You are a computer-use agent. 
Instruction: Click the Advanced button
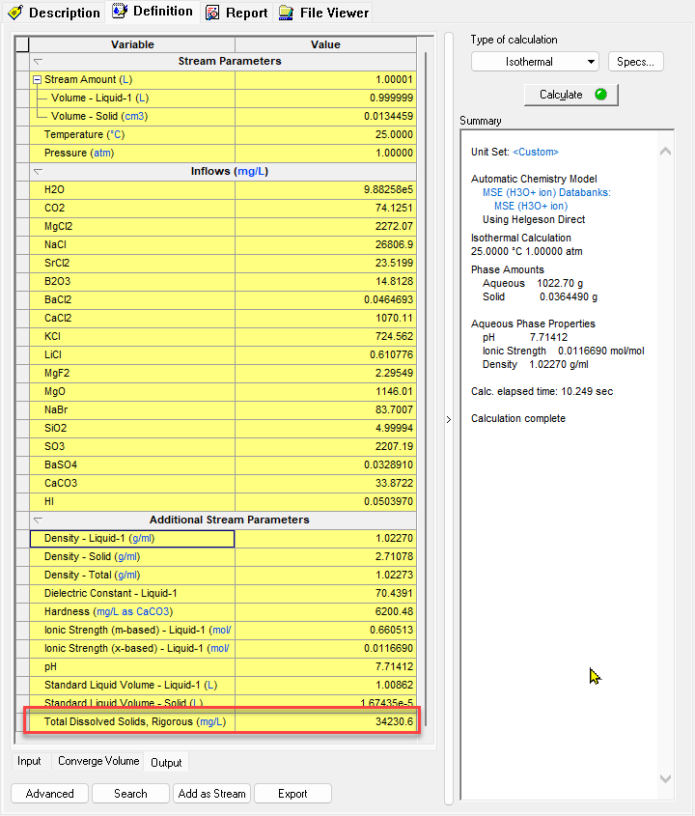tap(50, 794)
